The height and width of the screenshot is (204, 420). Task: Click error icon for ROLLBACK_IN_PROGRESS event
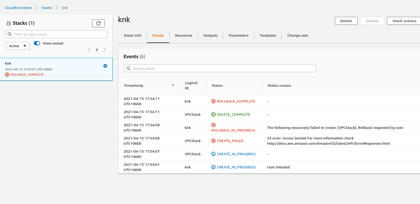(213, 125)
